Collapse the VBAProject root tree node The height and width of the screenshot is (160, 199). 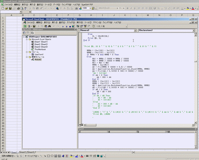24,37
